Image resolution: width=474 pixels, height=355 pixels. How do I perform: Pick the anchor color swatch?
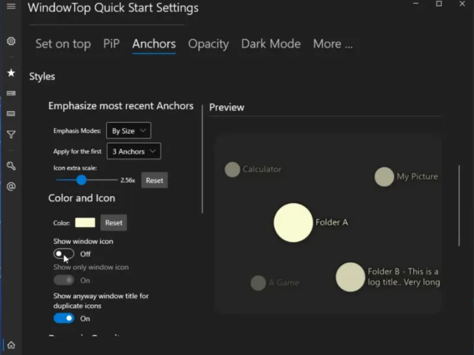click(x=85, y=223)
